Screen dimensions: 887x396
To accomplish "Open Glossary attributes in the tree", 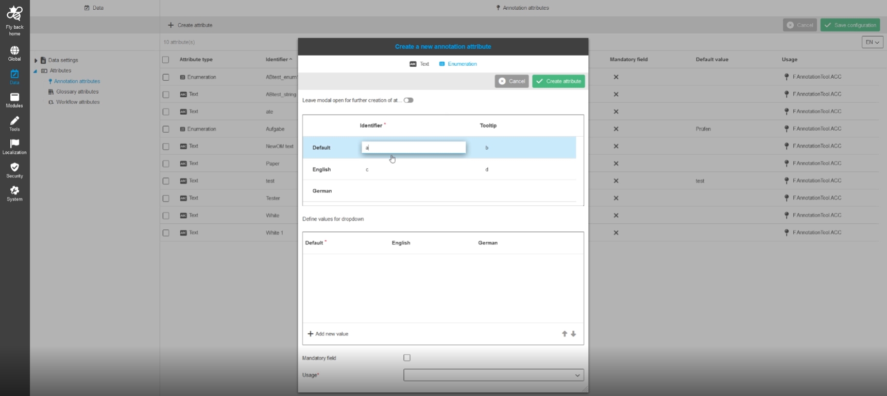I will (77, 92).
